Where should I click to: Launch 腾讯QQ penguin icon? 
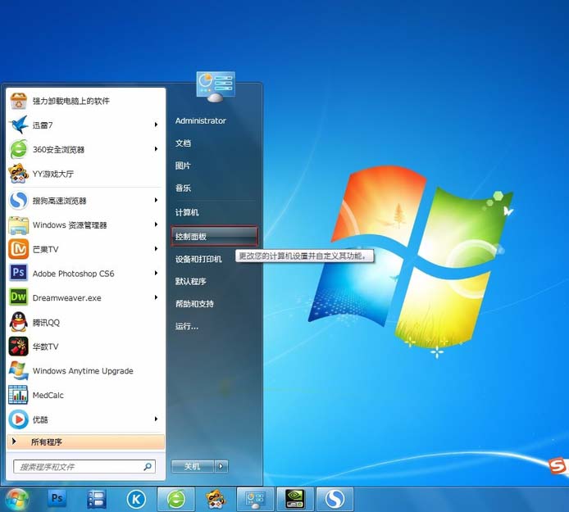(x=18, y=322)
